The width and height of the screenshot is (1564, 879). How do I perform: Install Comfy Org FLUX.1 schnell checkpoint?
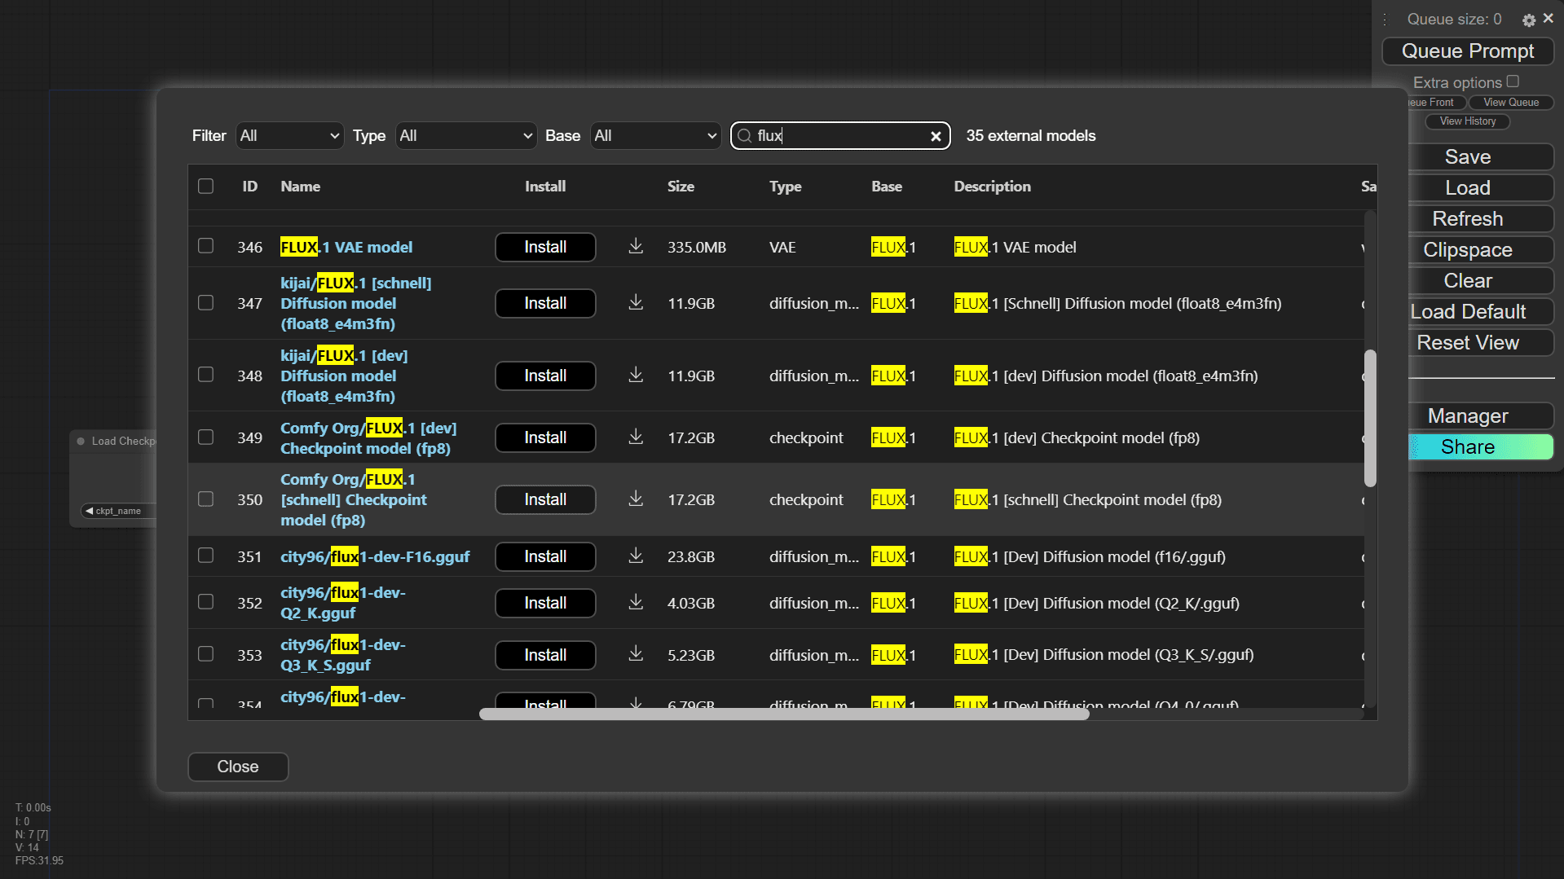545,499
